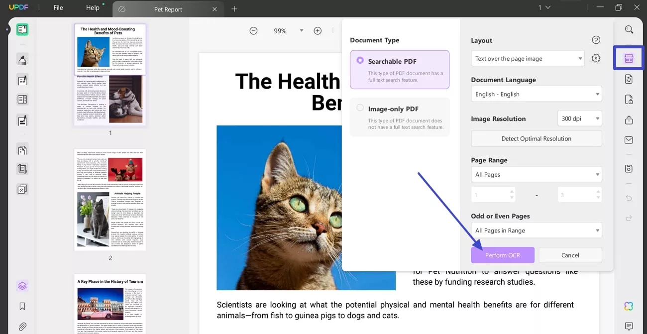Viewport: 647px width, 334px height.
Task: Select the Image-only PDF radio option
Action: click(360, 108)
